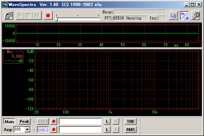This screenshot has height=136, width=204.
Task: Close the WaveSpectra window
Action: pos(199,5)
